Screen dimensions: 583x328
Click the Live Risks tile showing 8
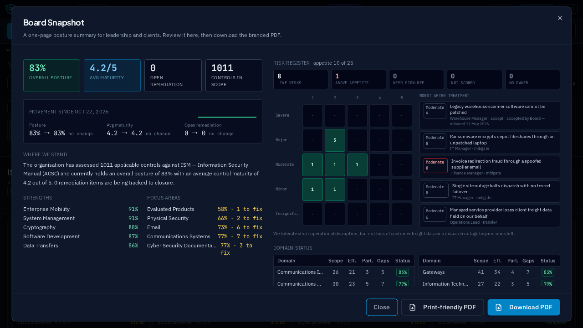301,79
